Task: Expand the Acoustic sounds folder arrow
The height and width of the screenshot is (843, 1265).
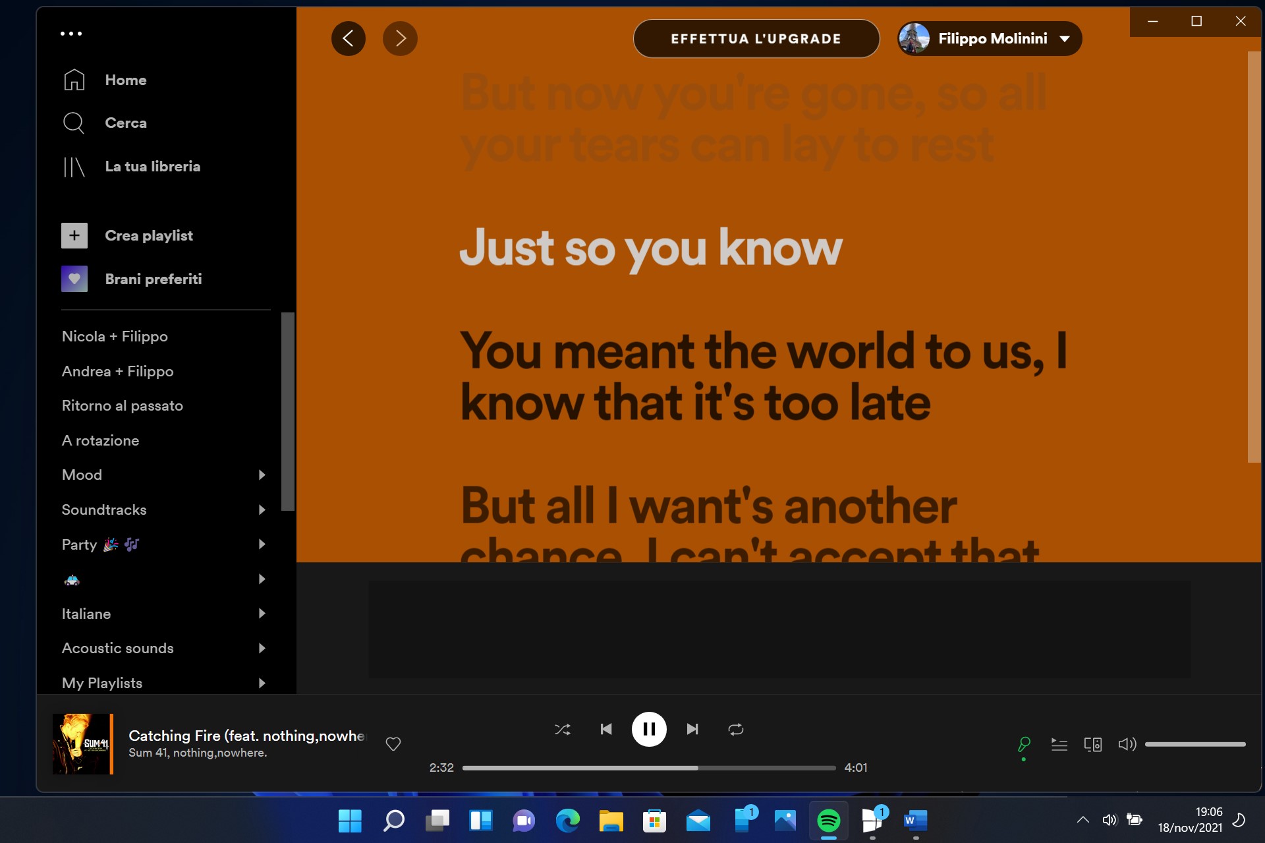Action: tap(262, 649)
